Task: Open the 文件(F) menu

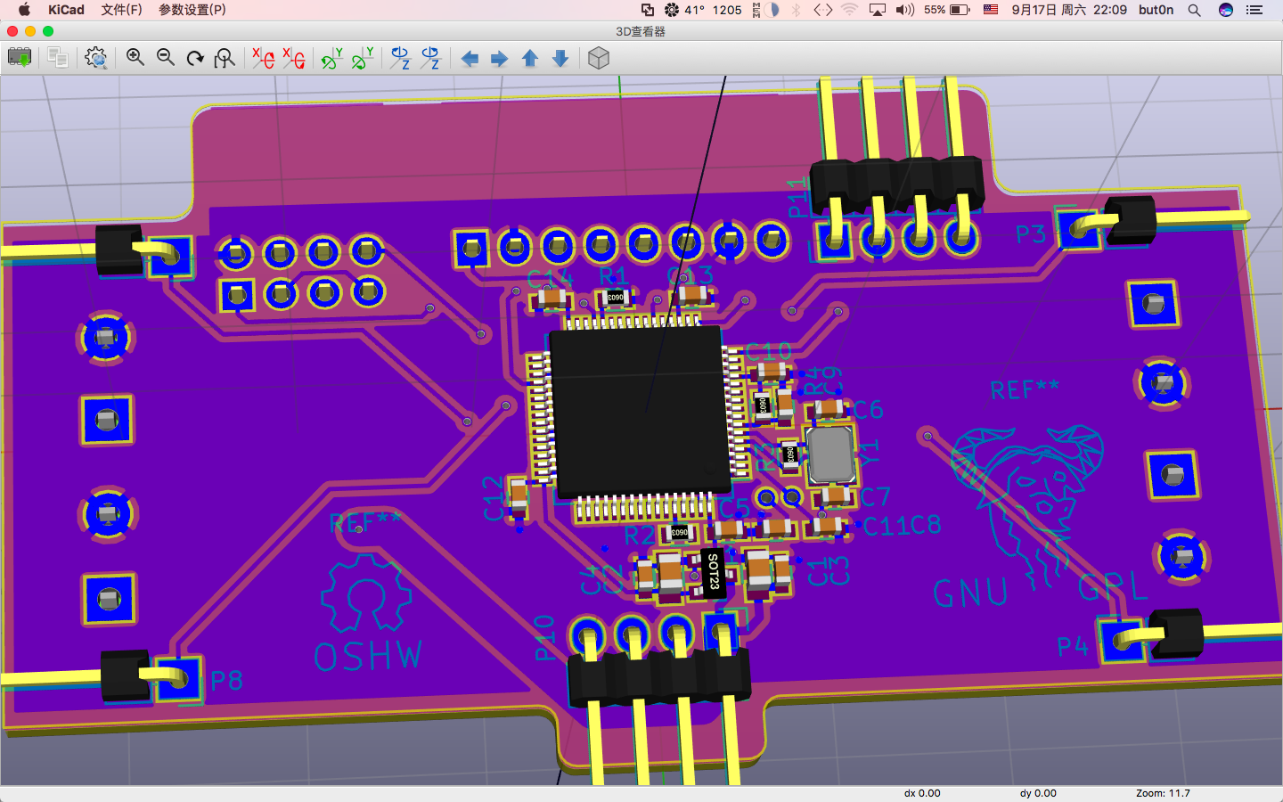Action: coord(121,10)
